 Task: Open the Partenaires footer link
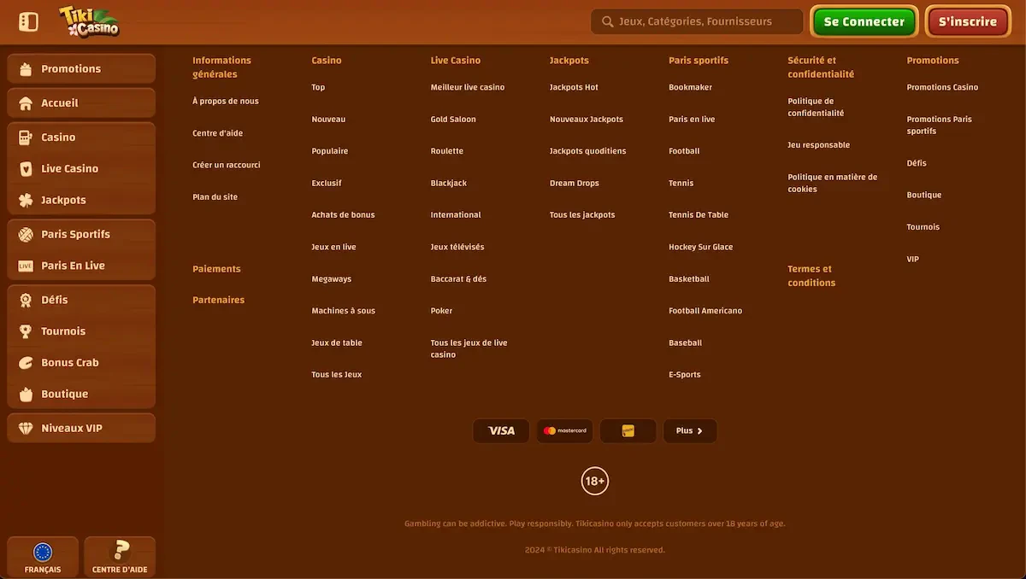point(218,301)
